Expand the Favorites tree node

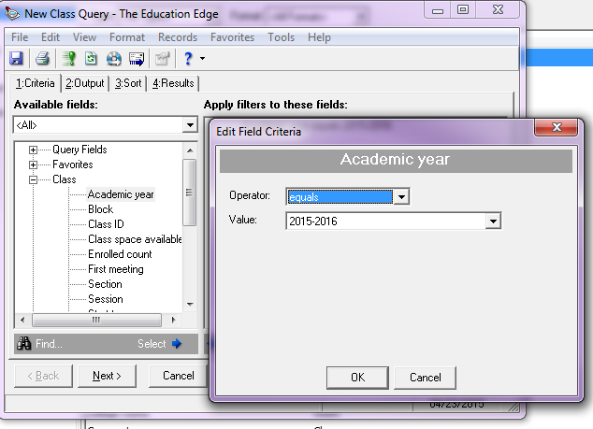tap(34, 165)
